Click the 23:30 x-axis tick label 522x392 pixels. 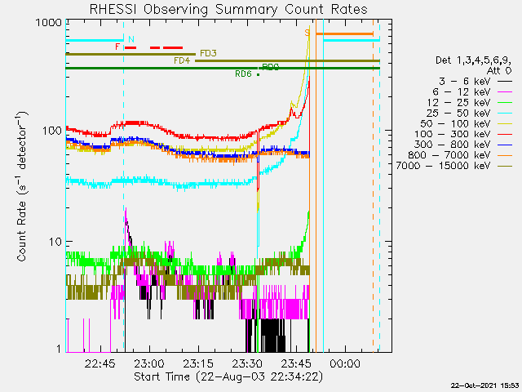click(x=247, y=363)
